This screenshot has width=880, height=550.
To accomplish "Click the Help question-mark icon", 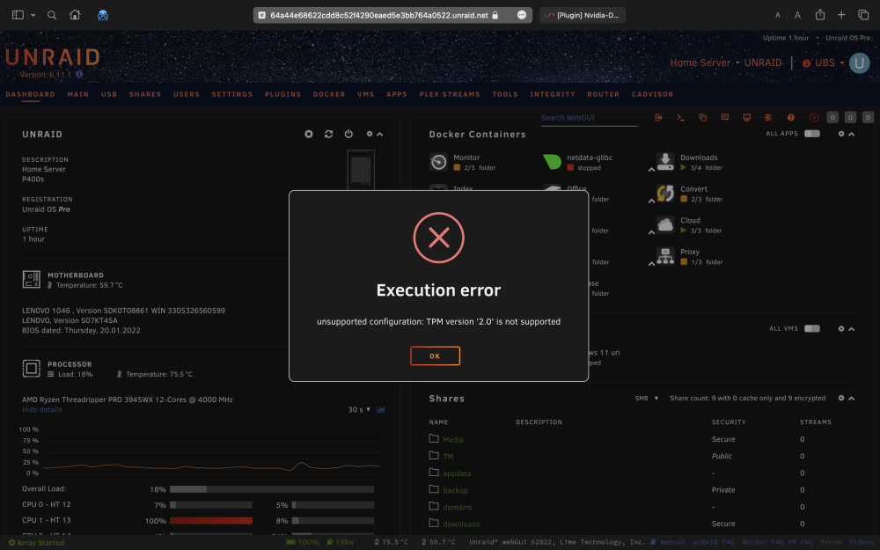I will click(790, 117).
